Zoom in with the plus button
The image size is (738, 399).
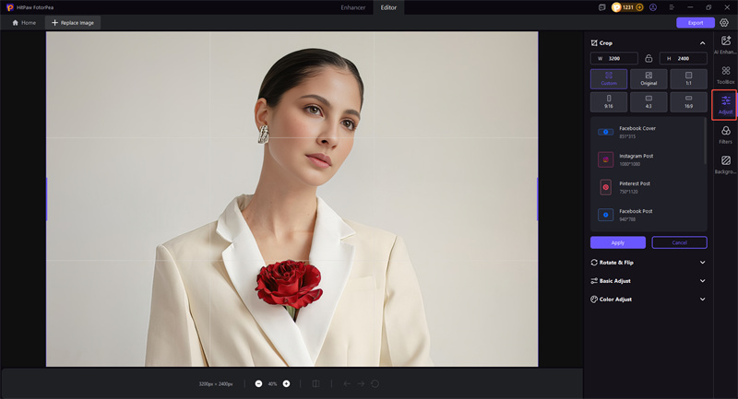(x=286, y=384)
